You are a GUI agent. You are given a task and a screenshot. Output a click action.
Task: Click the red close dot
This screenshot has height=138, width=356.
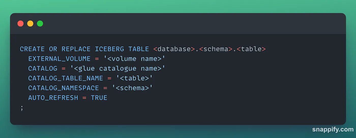point(20,24)
